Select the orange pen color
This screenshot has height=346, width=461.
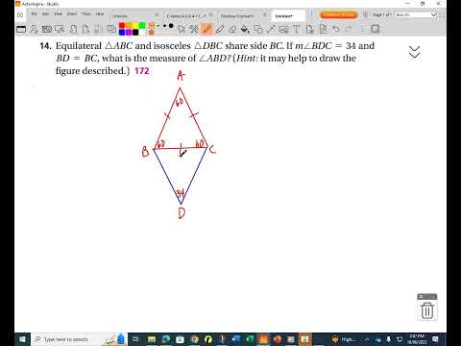[x=129, y=26]
